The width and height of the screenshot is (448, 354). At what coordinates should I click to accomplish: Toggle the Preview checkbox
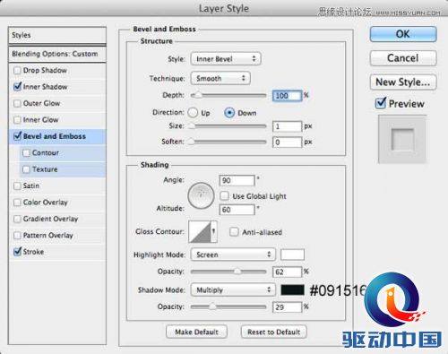381,103
